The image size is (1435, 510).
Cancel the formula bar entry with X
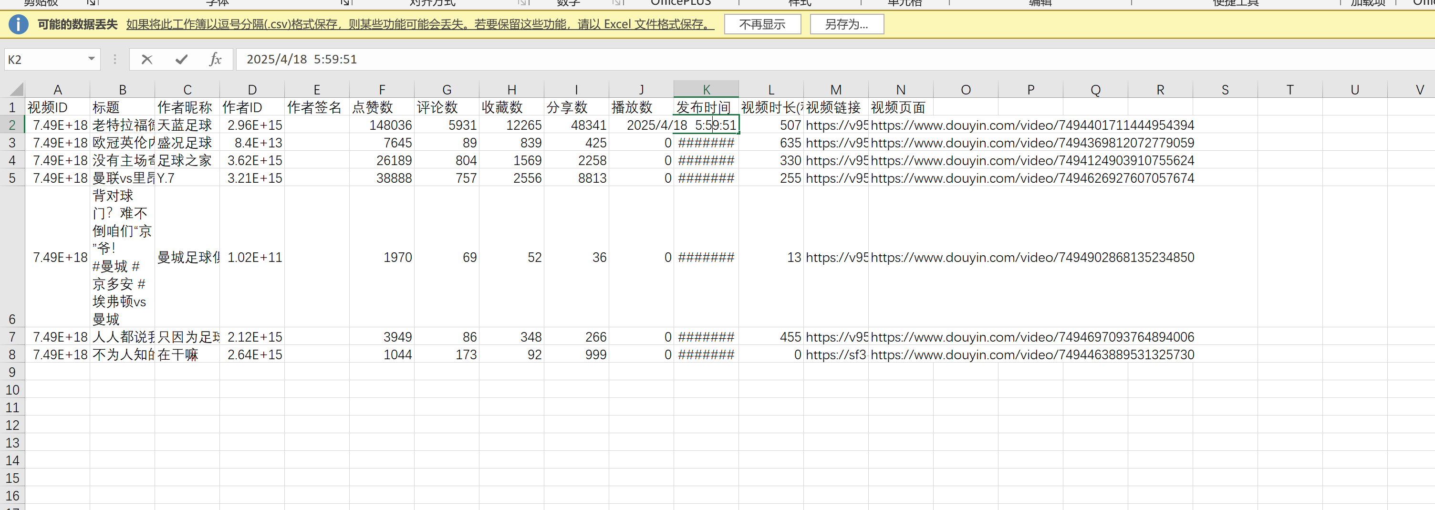147,59
